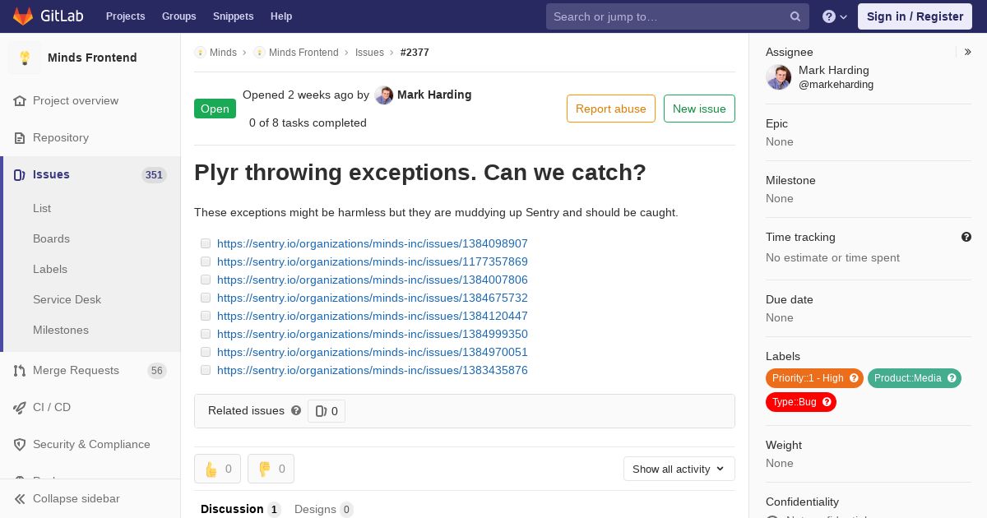Open Milestones in the sidebar
987x518 pixels.
61,331
